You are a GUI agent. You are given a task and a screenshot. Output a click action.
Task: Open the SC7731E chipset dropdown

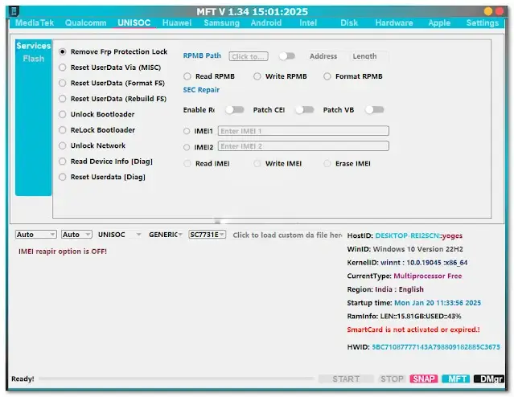coord(208,235)
